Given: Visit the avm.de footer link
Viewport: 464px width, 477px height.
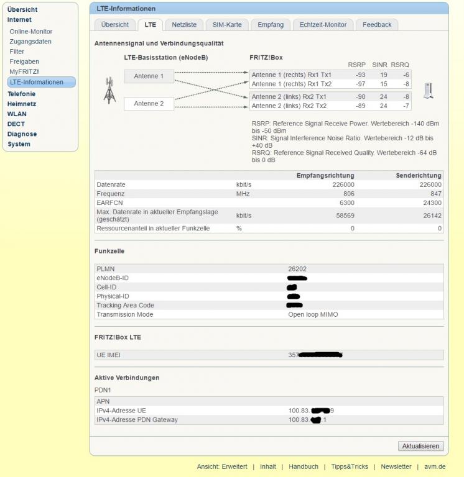Looking at the screenshot, I should tap(435, 466).
